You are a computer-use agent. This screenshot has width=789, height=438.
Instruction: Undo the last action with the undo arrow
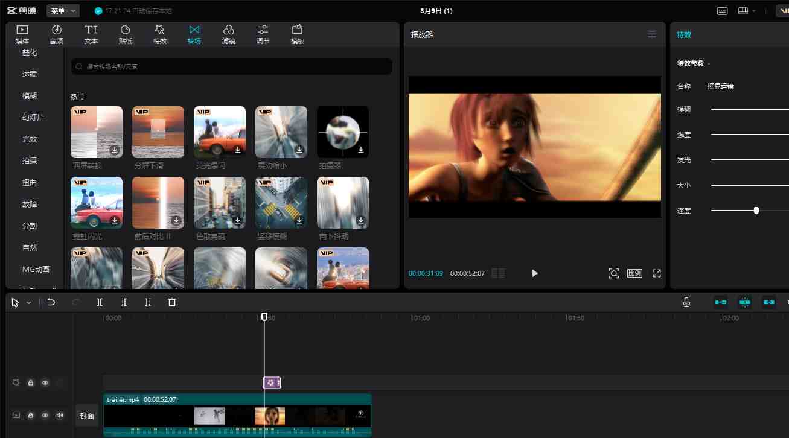tap(51, 302)
